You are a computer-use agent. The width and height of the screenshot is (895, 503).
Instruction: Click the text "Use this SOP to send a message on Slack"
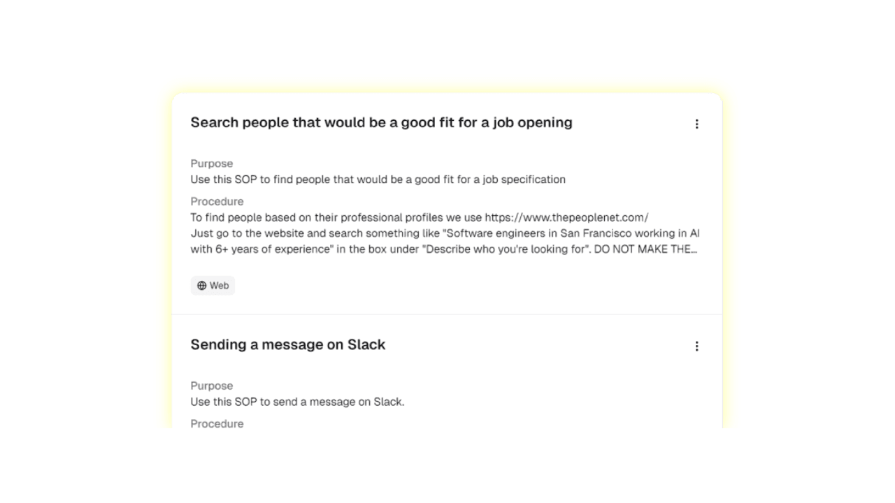[x=298, y=402]
